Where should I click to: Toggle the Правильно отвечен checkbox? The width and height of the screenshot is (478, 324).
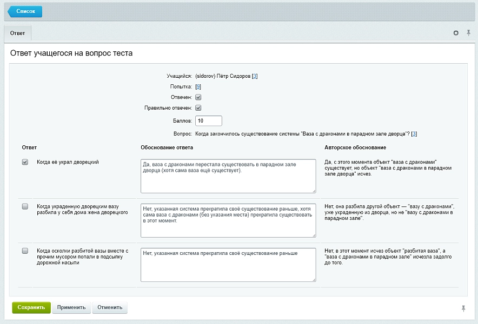click(x=198, y=108)
